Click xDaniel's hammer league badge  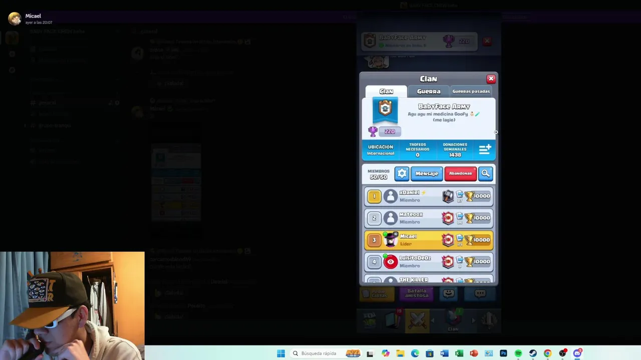coord(448,196)
